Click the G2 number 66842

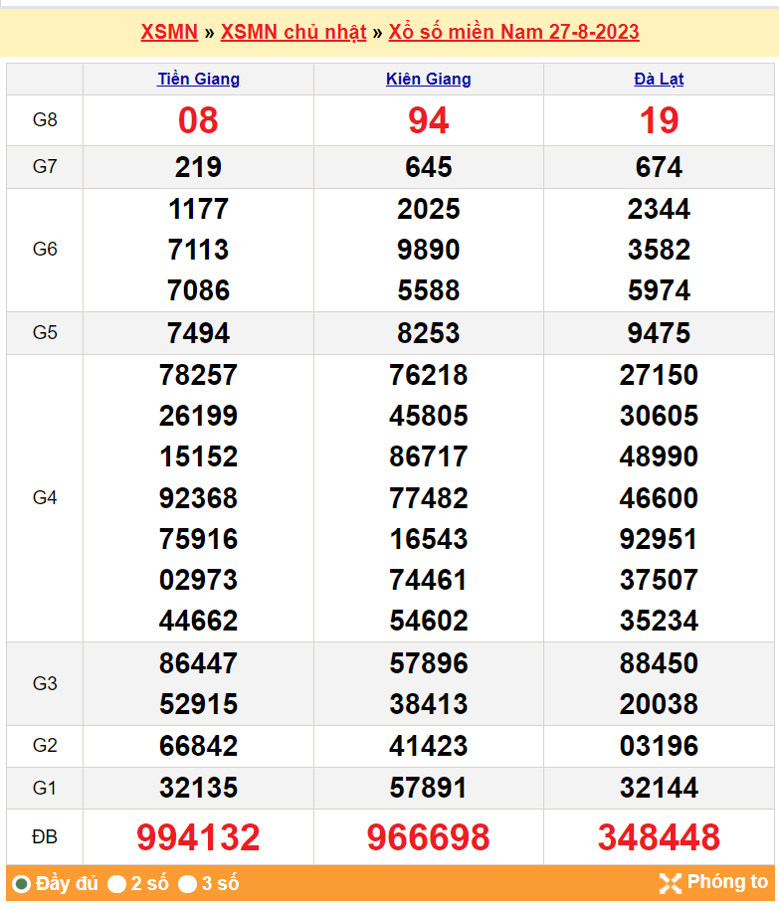coord(198,747)
